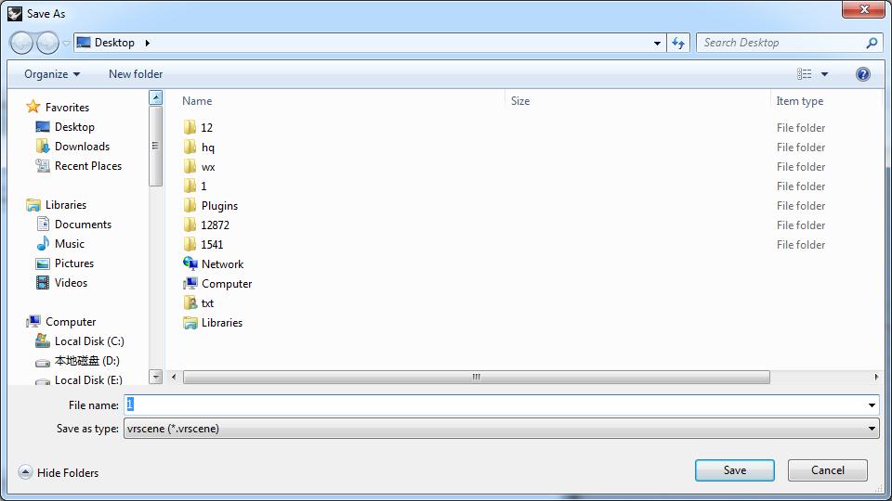This screenshot has width=892, height=501.
Task: Open recent locations dropdown beside navigation arrows
Action: (66, 44)
